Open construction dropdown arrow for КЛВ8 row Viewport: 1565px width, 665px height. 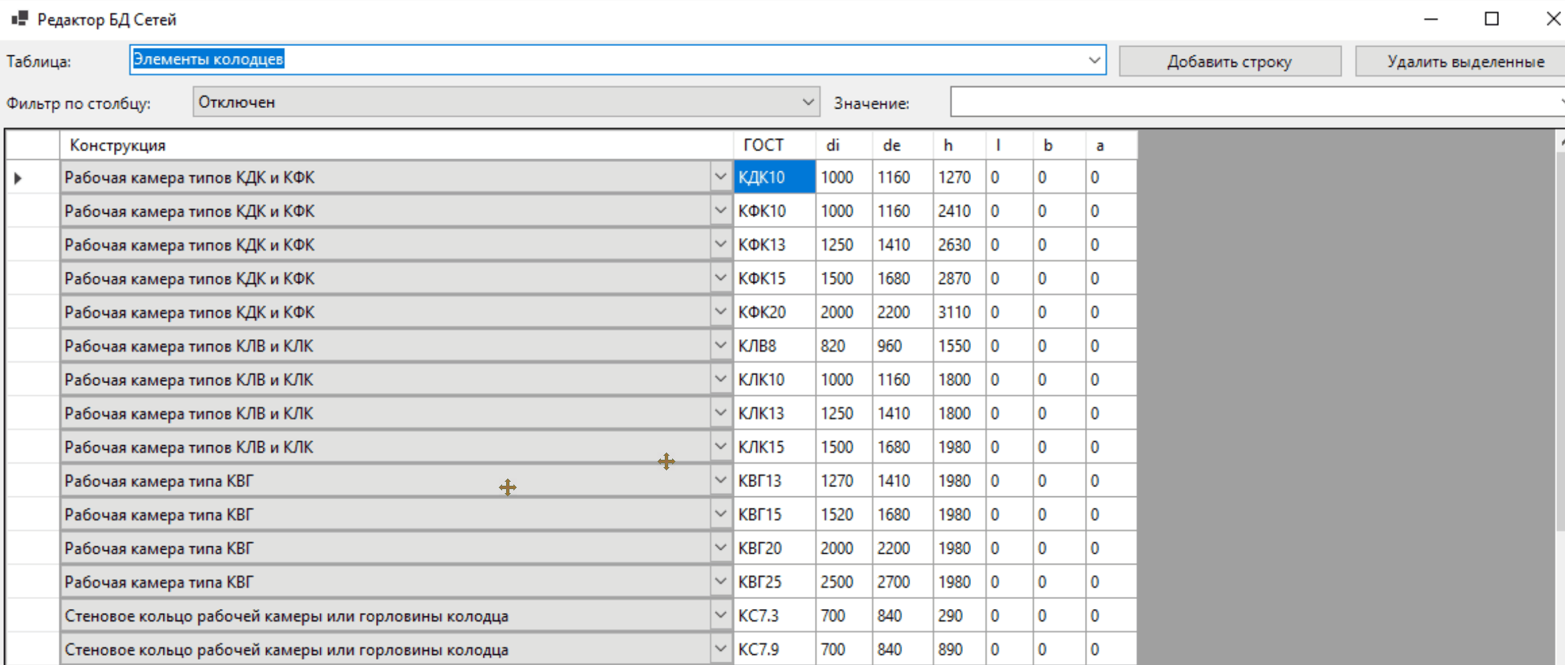[720, 346]
